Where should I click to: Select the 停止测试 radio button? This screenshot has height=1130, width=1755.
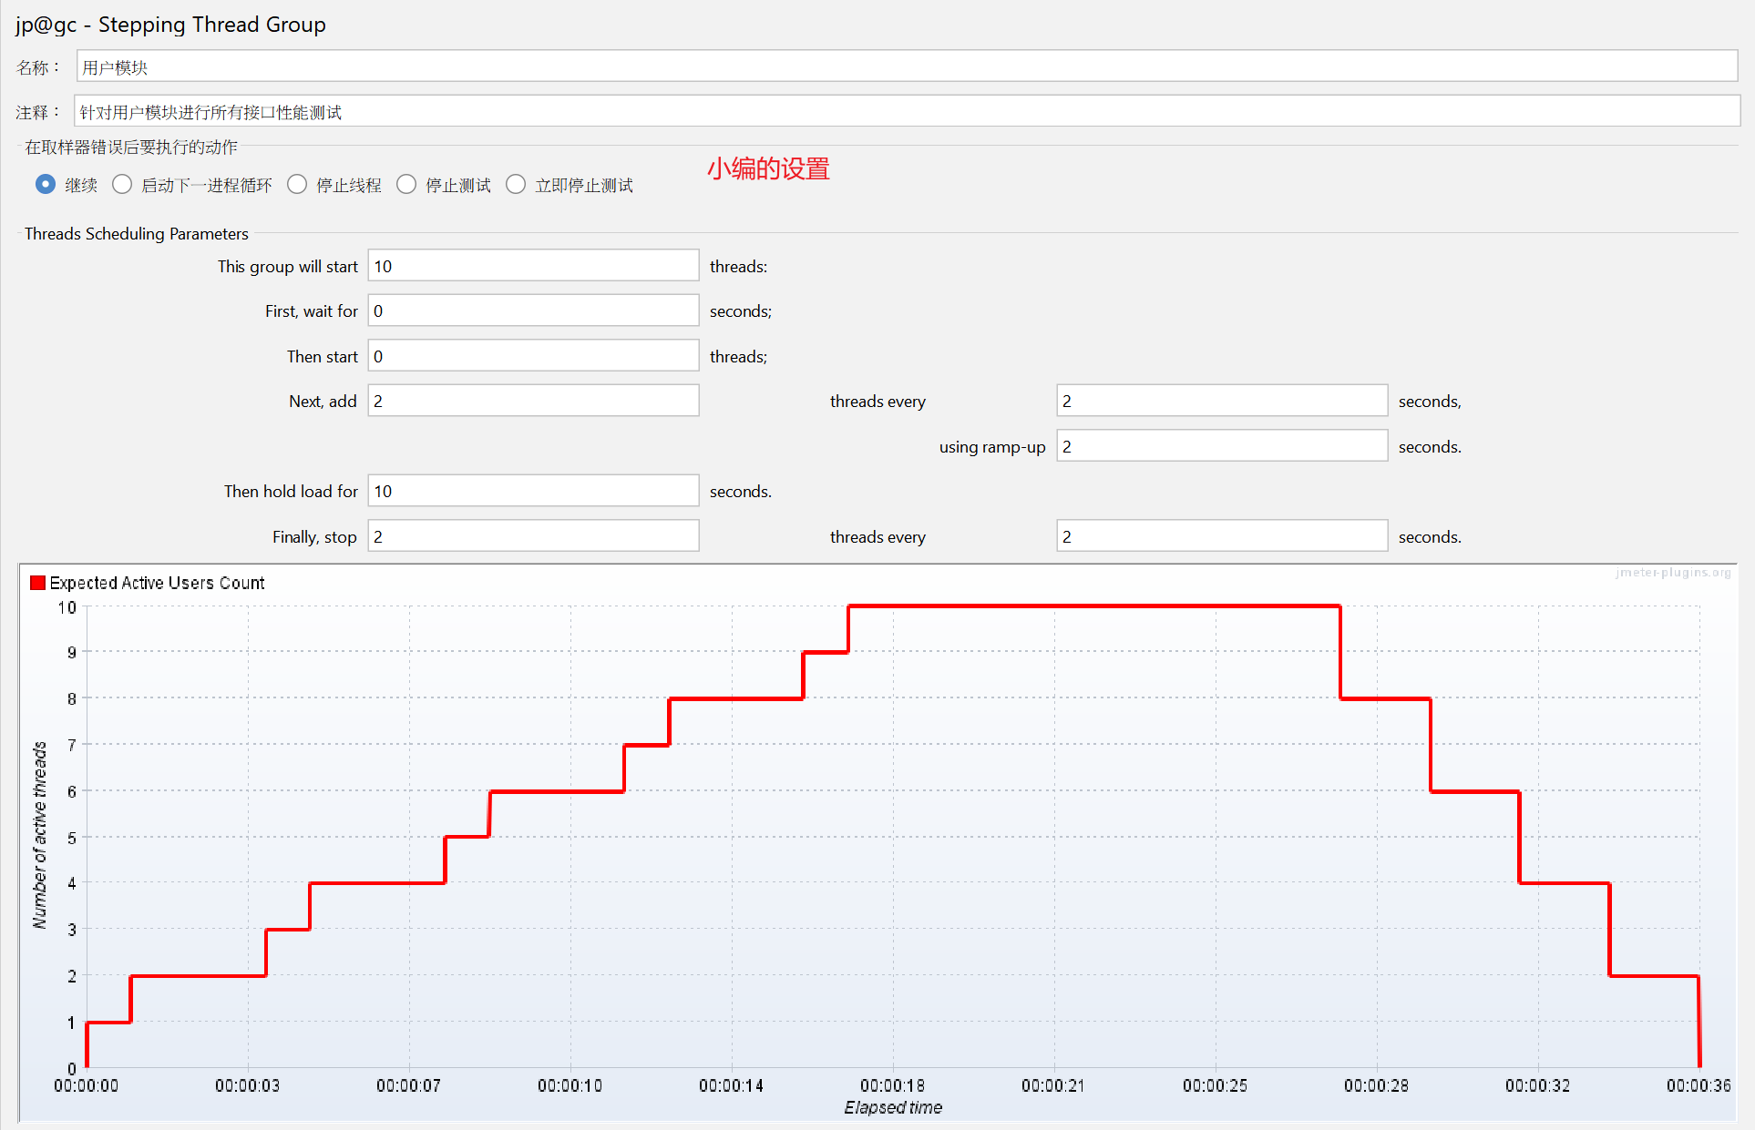point(406,185)
